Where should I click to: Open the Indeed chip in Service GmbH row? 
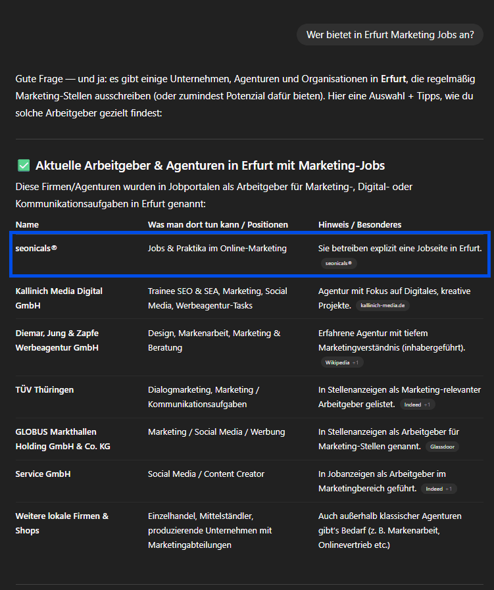point(439,489)
